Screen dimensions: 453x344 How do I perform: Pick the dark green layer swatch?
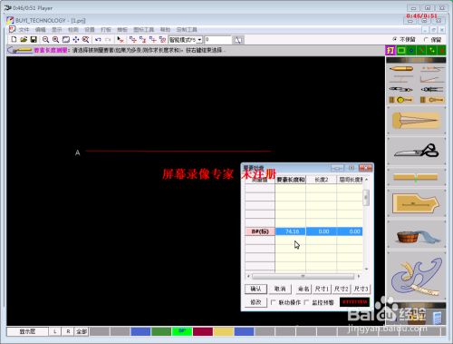tap(161, 331)
